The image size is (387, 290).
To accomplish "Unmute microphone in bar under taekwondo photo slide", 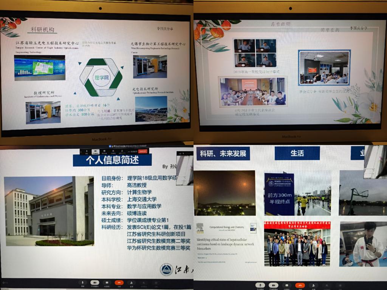I will (x=261, y=285).
